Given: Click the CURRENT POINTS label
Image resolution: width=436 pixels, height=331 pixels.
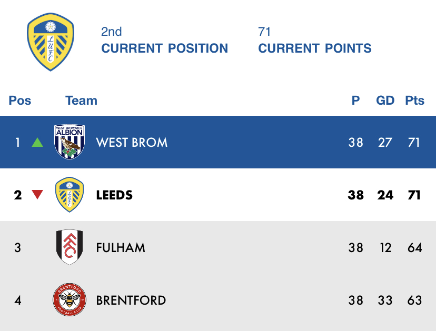Looking at the screenshot, I should click(315, 48).
